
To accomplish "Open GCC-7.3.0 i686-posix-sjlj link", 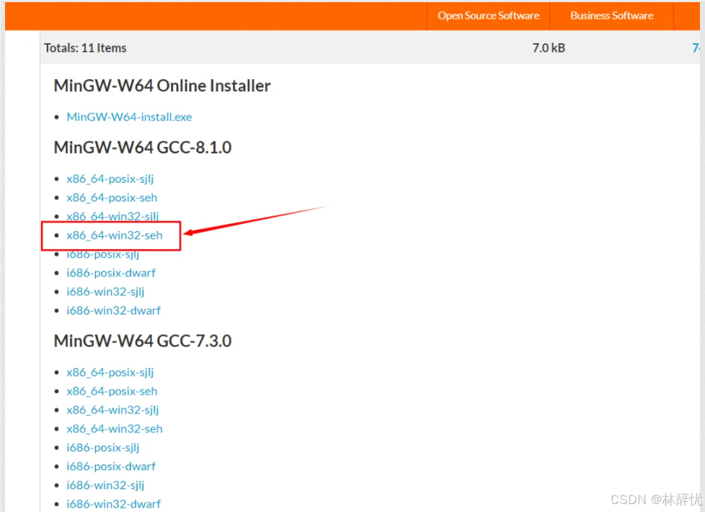I will pos(103,448).
